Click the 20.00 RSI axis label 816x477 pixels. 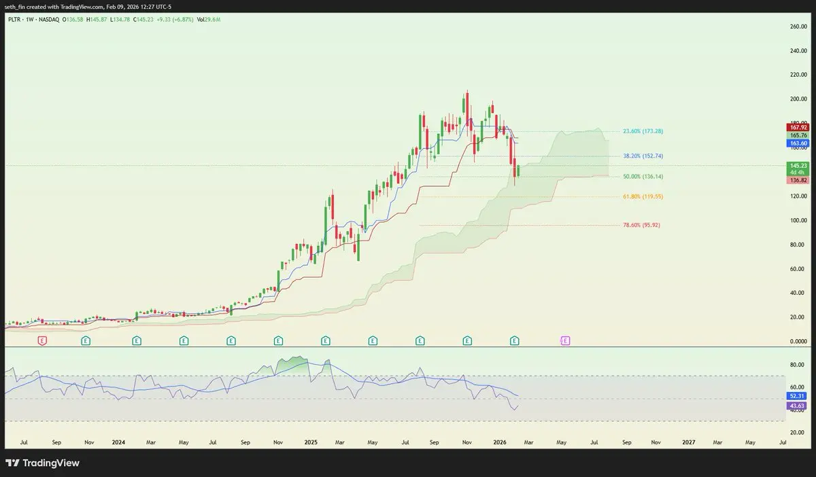tap(797, 432)
